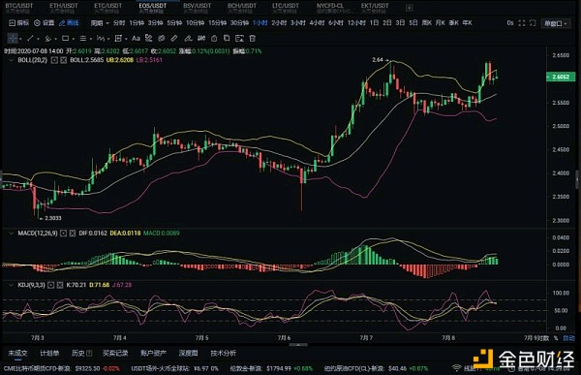
Task: Open the 单窗口 window layout dropdown
Action: tap(555, 23)
